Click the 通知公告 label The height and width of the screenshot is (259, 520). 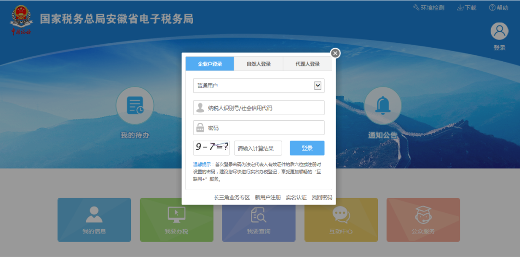click(383, 135)
